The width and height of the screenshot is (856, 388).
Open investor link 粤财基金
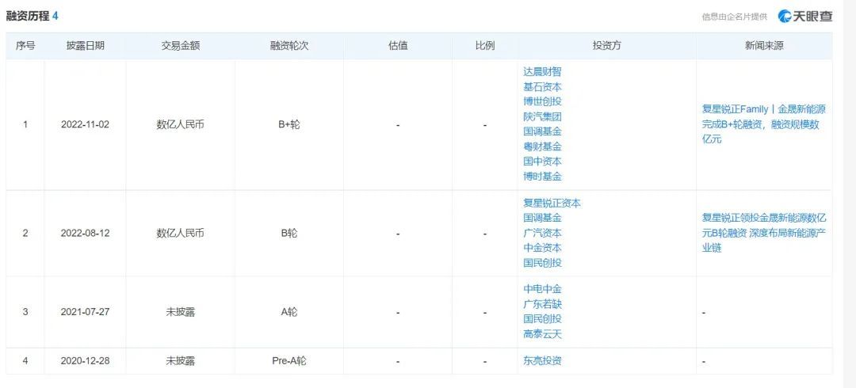pos(542,146)
